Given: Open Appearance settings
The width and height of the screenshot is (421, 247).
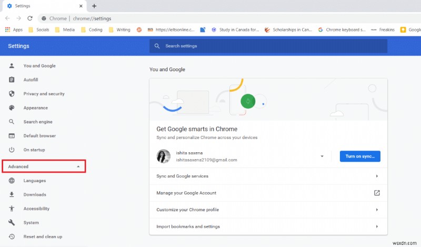Looking at the screenshot, I should pos(35,107).
